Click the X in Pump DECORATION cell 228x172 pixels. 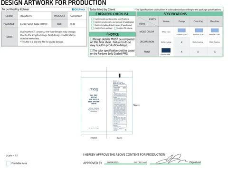click(181, 42)
